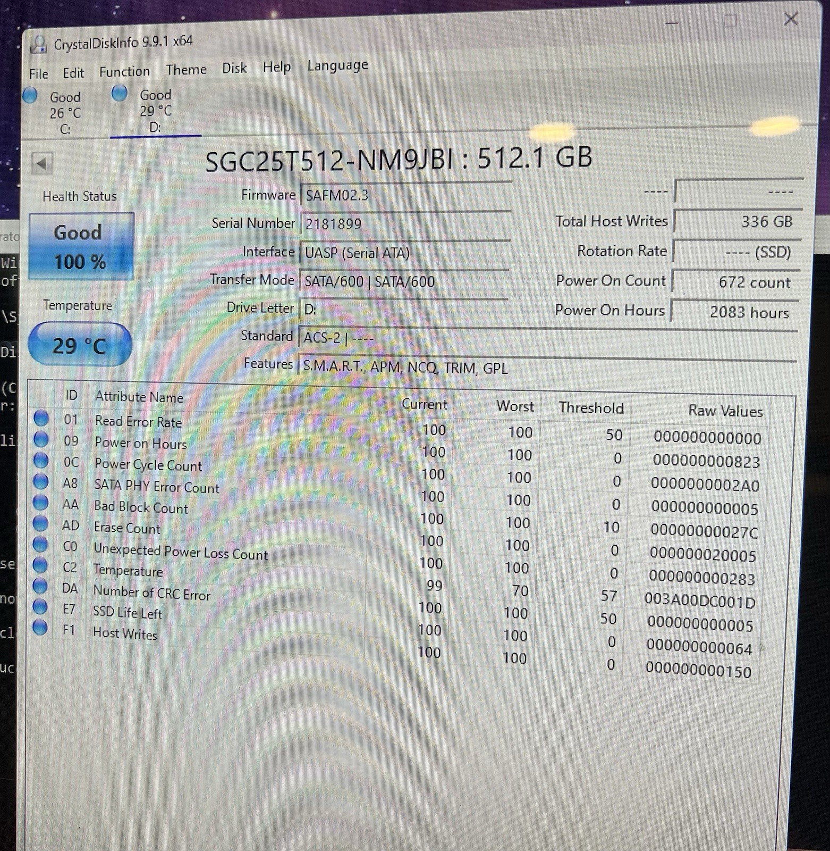
Task: Select the SATA PHY Error Count attribute name
Action: [157, 486]
